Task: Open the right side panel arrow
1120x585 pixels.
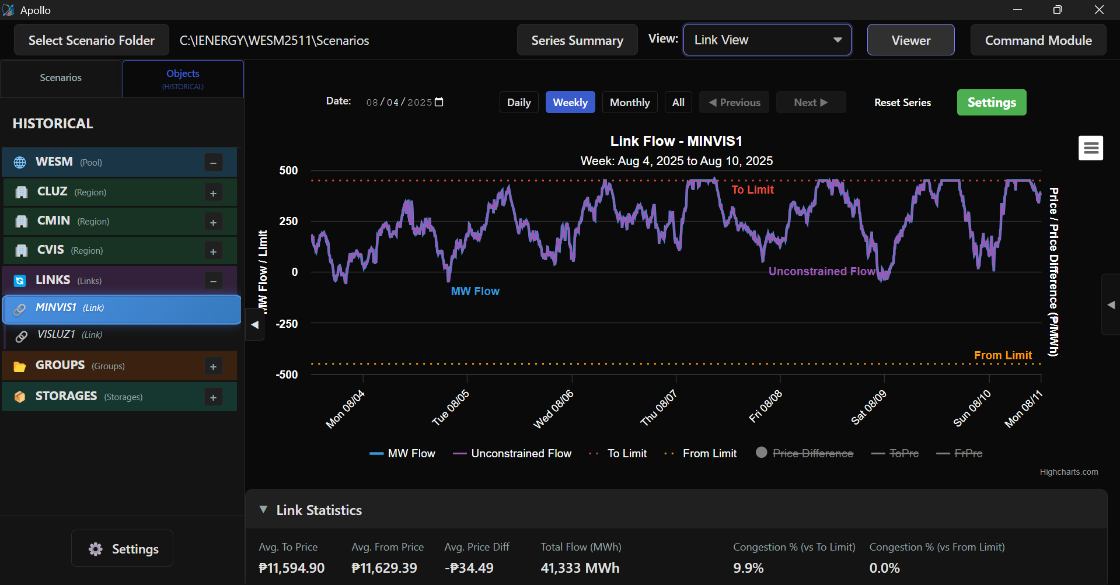Action: tap(1111, 304)
